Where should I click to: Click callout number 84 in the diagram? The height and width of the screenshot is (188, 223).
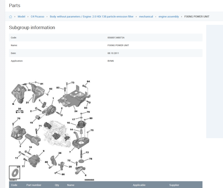pos(88,81)
